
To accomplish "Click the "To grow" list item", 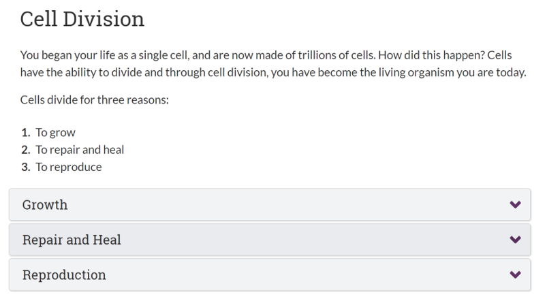I will click(55, 133).
